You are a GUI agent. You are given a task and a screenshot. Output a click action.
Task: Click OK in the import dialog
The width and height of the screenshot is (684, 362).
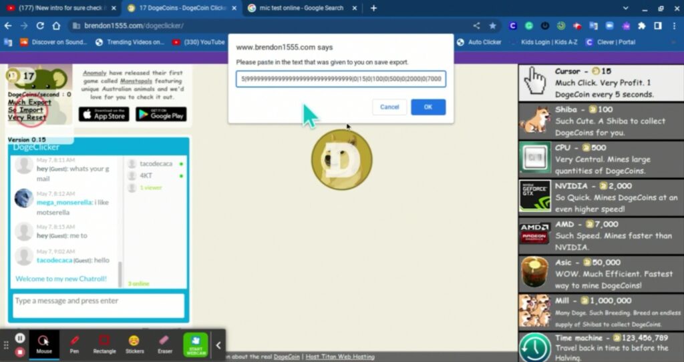[428, 107]
